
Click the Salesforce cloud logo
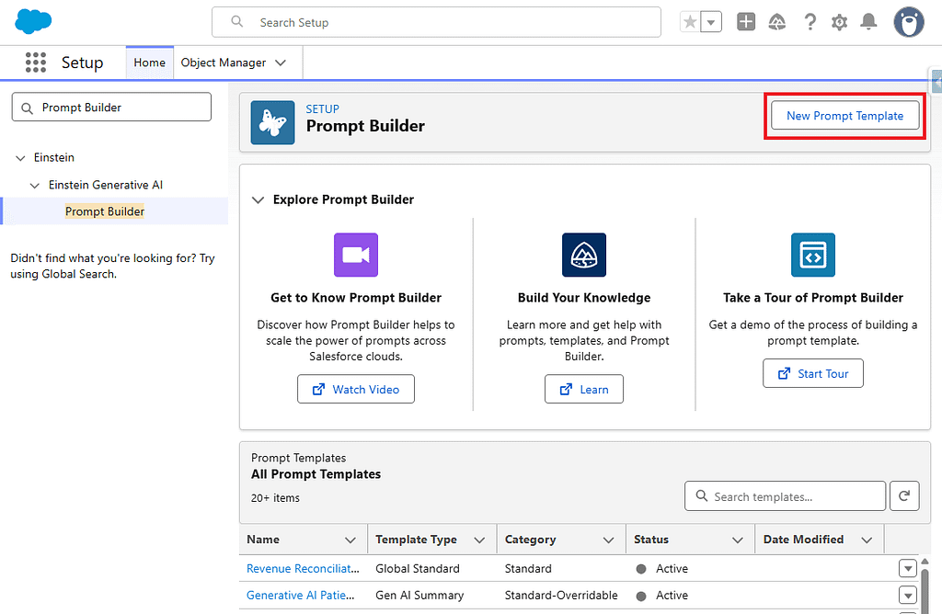tap(33, 22)
